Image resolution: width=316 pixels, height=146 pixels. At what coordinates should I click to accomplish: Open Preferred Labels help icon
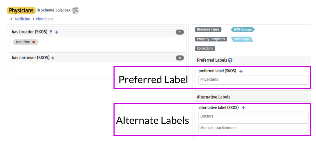(x=230, y=60)
